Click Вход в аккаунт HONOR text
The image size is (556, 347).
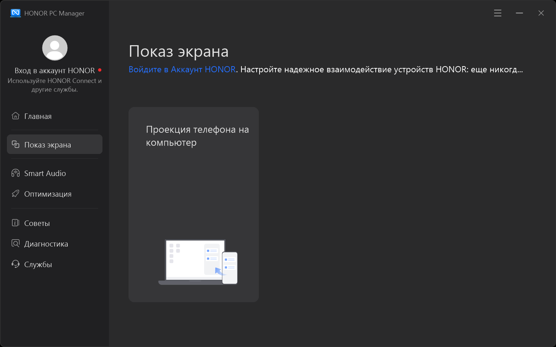(55, 70)
